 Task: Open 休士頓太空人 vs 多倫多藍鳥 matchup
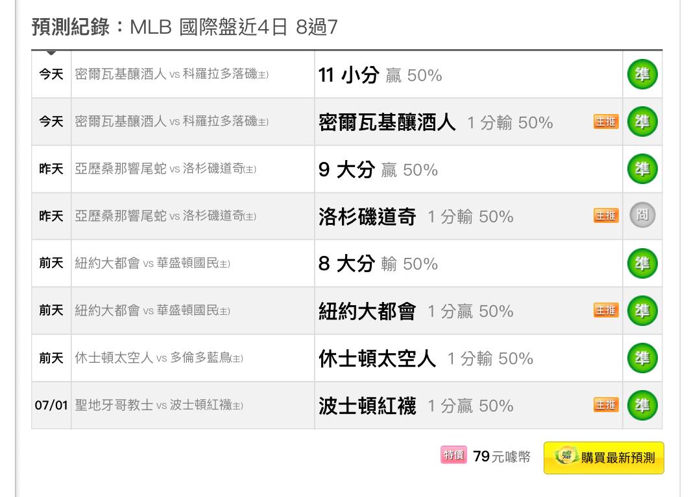coord(159,358)
